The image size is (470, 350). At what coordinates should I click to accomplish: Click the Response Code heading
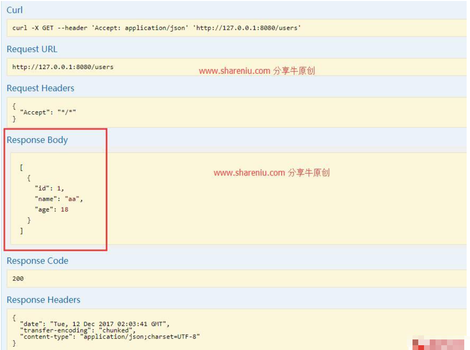click(37, 261)
